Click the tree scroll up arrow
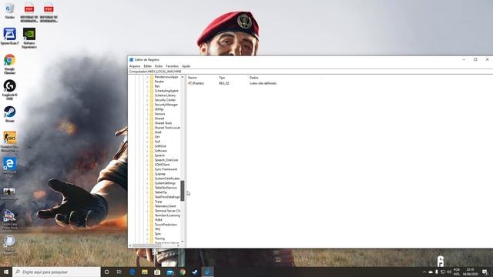The width and height of the screenshot is (493, 277). coord(183,77)
